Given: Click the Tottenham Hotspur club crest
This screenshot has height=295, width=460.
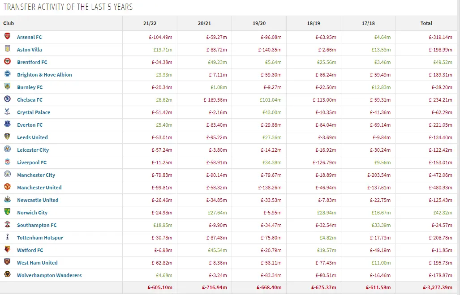Looking at the screenshot, I should point(7,237).
